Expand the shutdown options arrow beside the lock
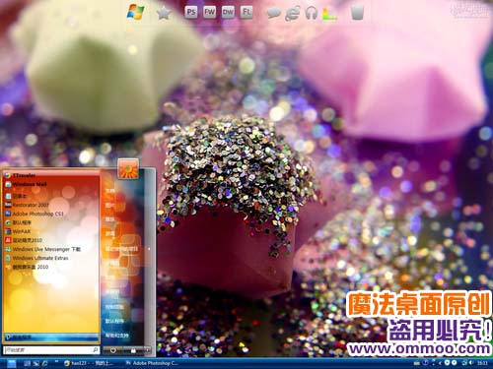 (148, 350)
